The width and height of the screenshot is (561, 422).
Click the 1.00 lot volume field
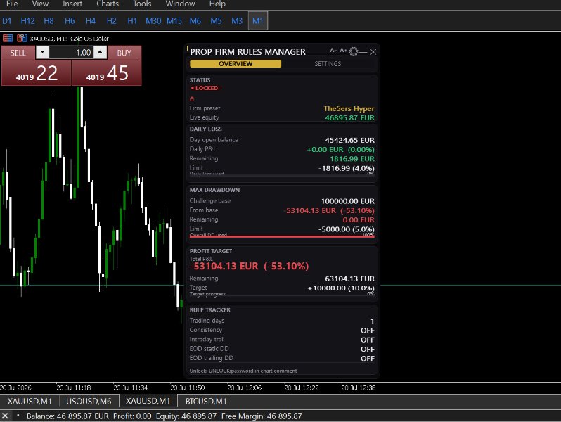coord(71,53)
